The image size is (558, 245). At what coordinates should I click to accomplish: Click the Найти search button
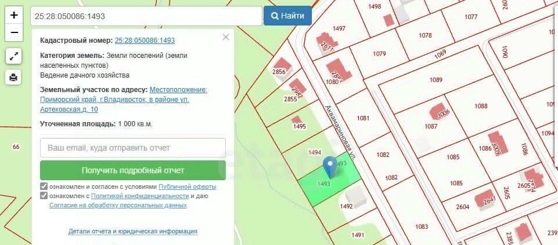point(287,16)
